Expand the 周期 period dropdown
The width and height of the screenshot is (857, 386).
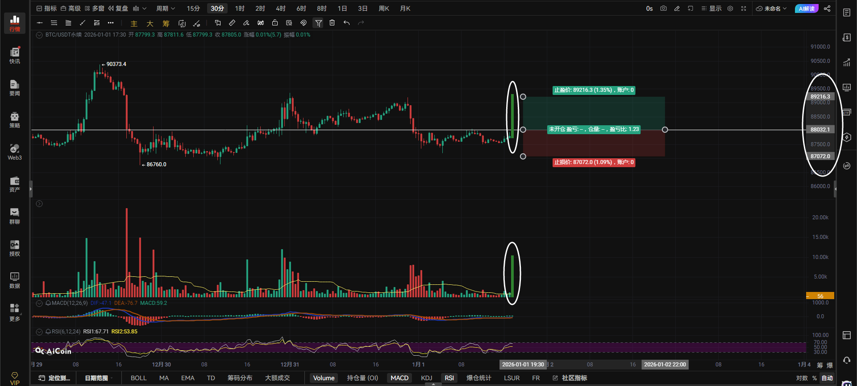[166, 8]
